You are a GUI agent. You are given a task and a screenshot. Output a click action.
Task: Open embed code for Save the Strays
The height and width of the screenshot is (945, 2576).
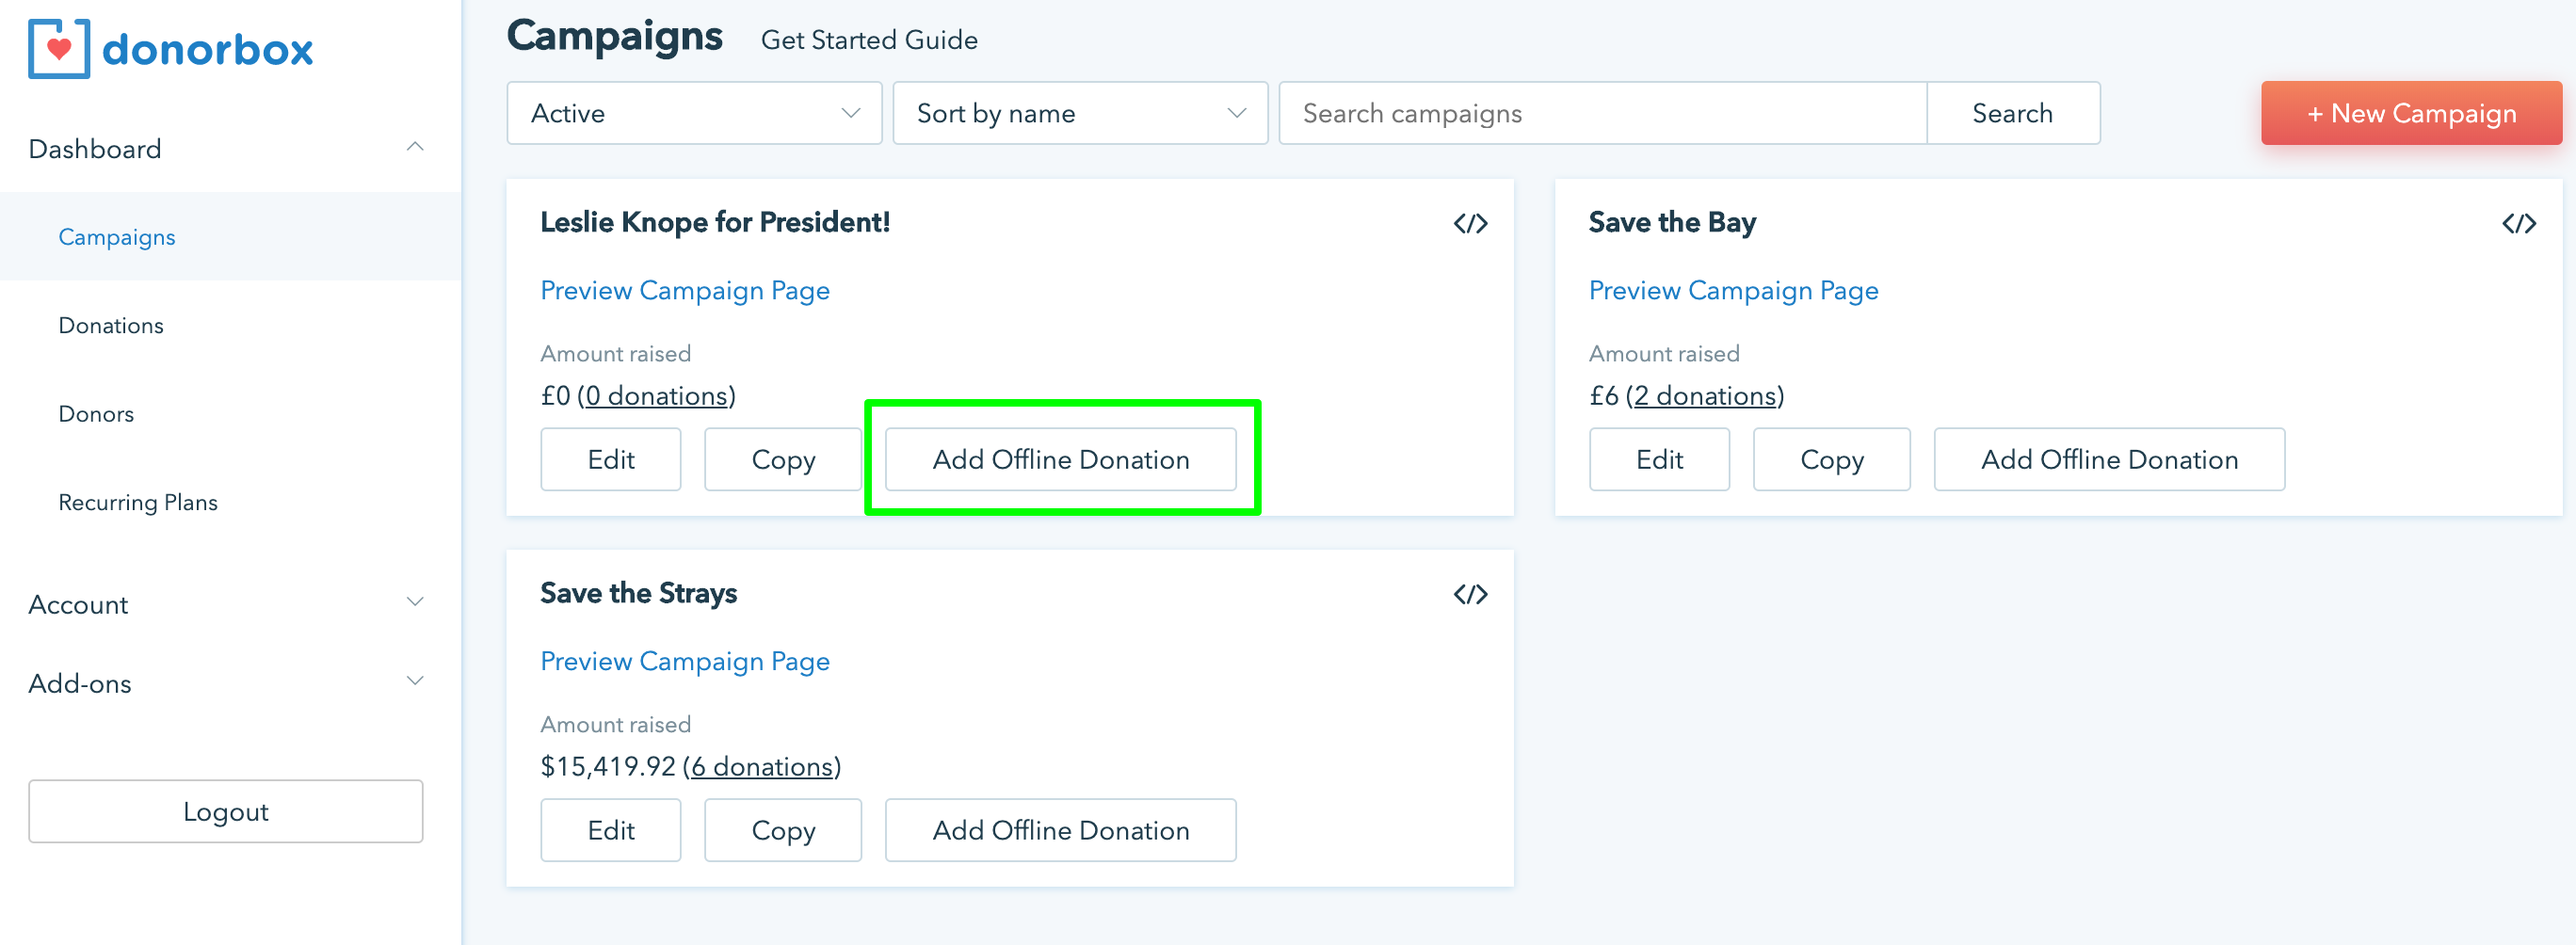click(1470, 594)
